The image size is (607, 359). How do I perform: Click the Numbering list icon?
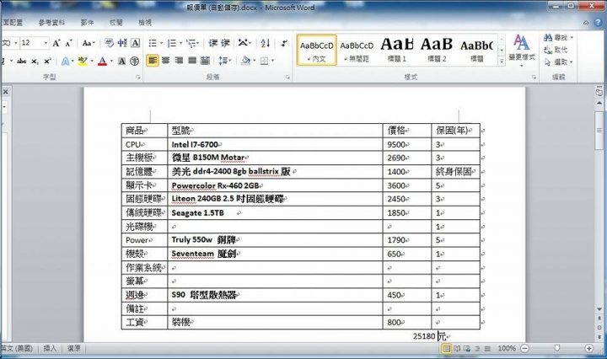pos(172,43)
